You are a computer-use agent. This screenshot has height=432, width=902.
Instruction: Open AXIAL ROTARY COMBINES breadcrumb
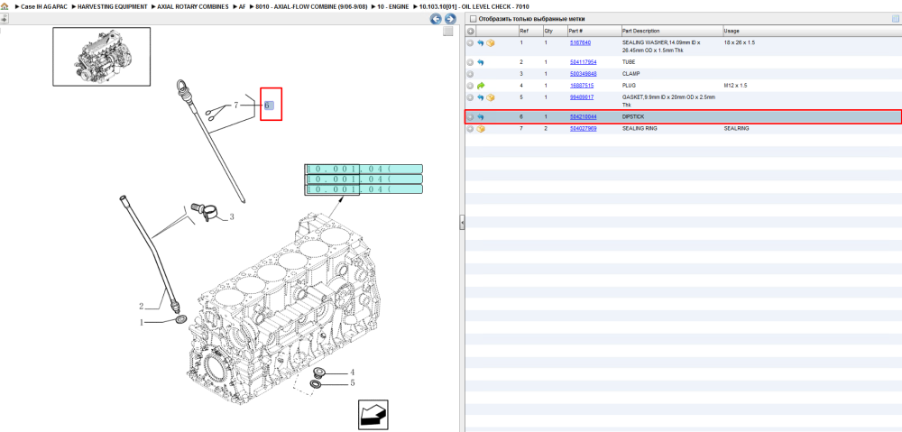coord(193,7)
